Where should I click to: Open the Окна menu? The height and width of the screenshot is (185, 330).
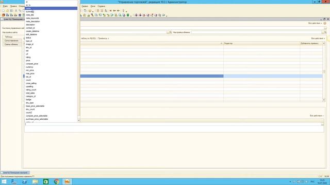tap(93, 6)
